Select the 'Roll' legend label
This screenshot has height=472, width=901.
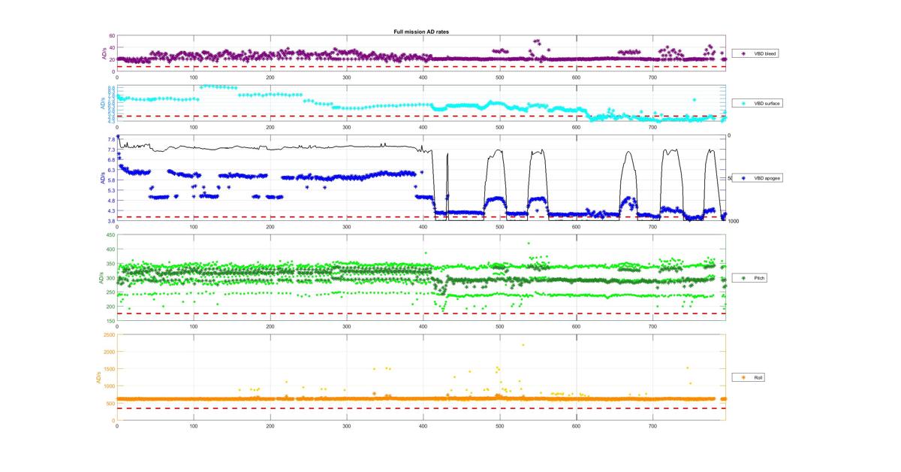point(759,377)
